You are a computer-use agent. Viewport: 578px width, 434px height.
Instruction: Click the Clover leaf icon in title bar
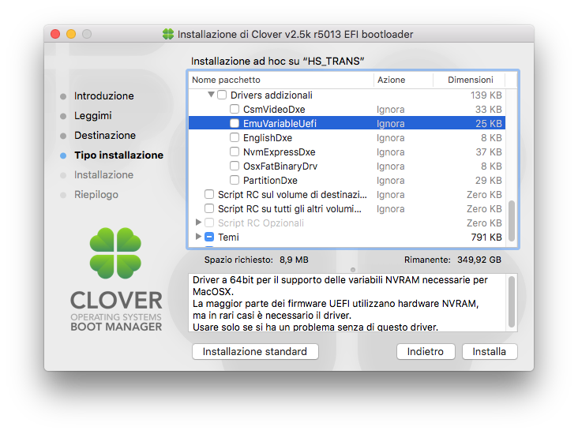tap(168, 34)
